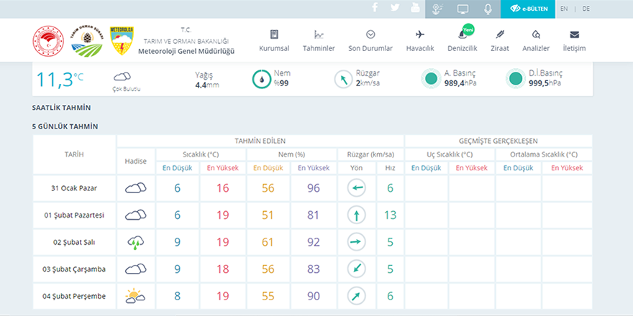This screenshot has height=316, width=633.
Task: Click the Nem humidity droplet gauge
Action: [x=262, y=79]
